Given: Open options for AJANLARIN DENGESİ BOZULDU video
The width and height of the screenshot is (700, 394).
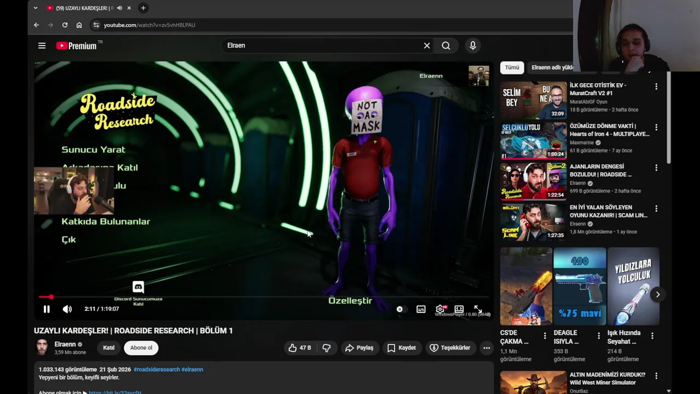Looking at the screenshot, I should [656, 167].
